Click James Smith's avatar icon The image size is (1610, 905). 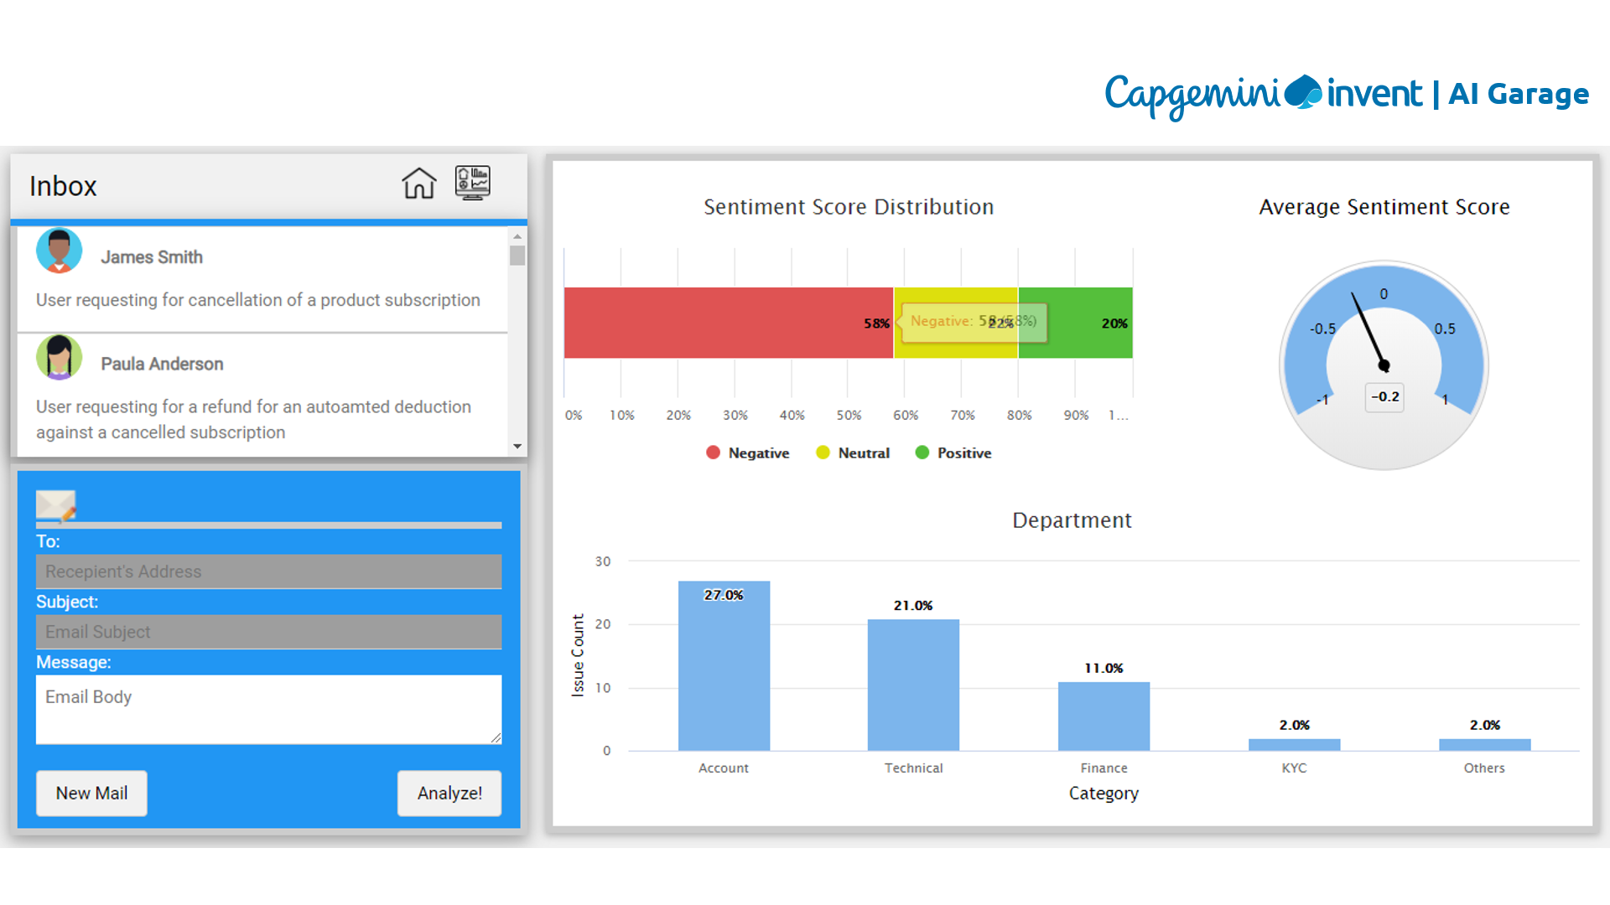pyautogui.click(x=59, y=251)
